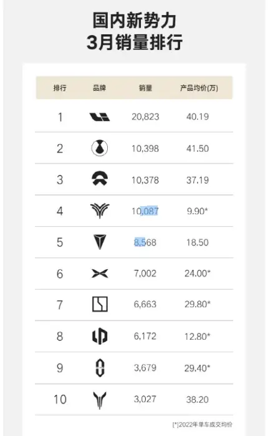
Task: Click the 排行 column header
Action: [x=60, y=88]
